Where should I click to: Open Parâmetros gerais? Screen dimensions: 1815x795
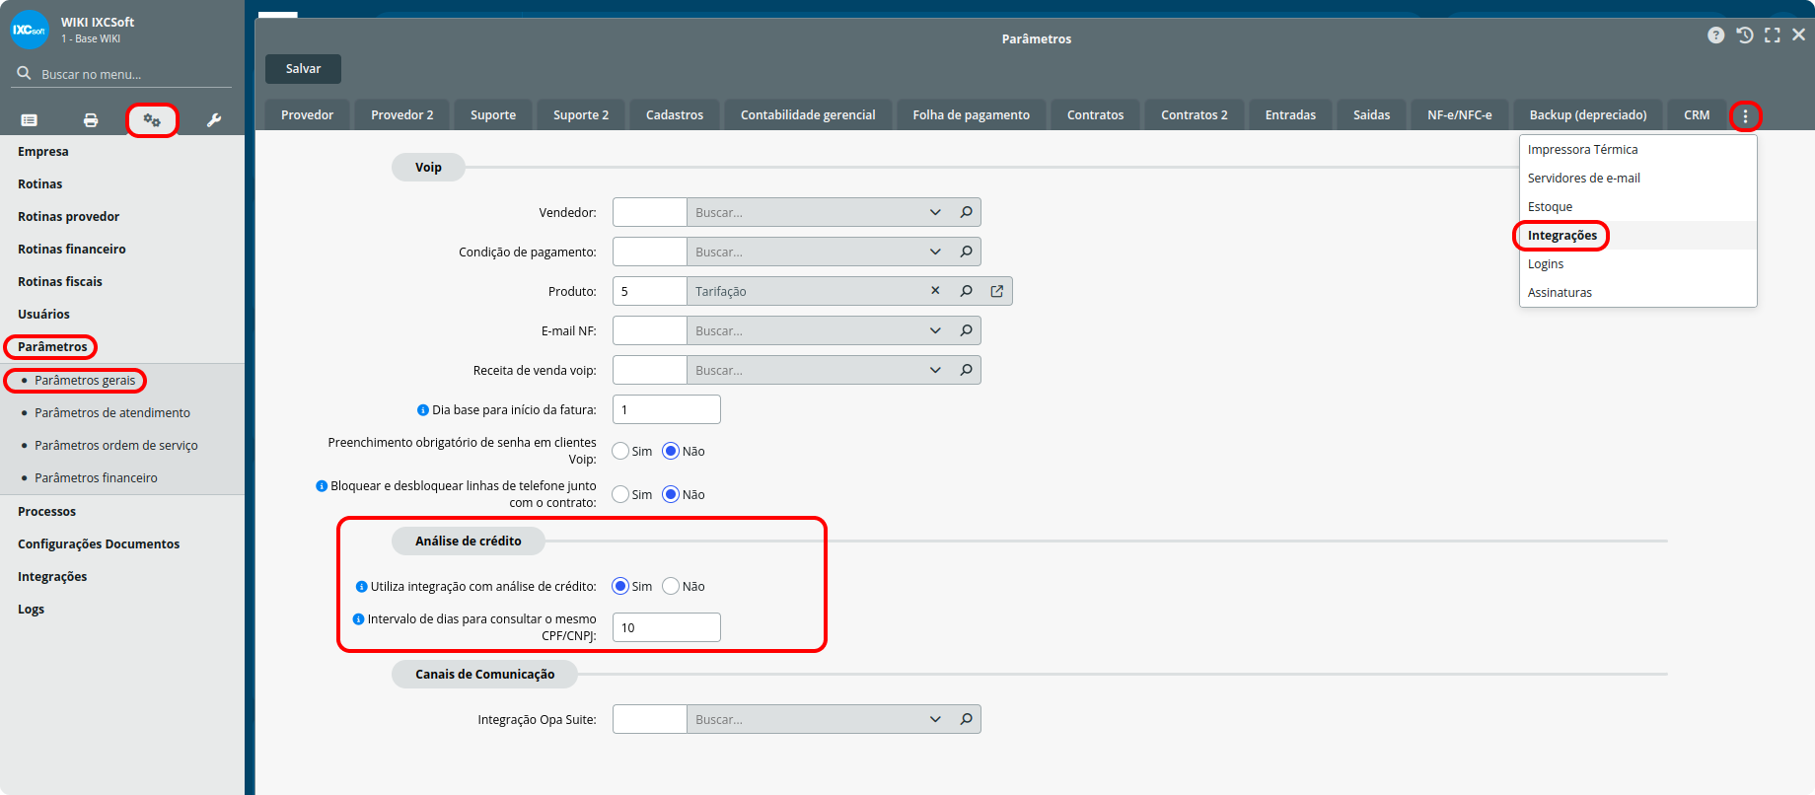tap(85, 380)
